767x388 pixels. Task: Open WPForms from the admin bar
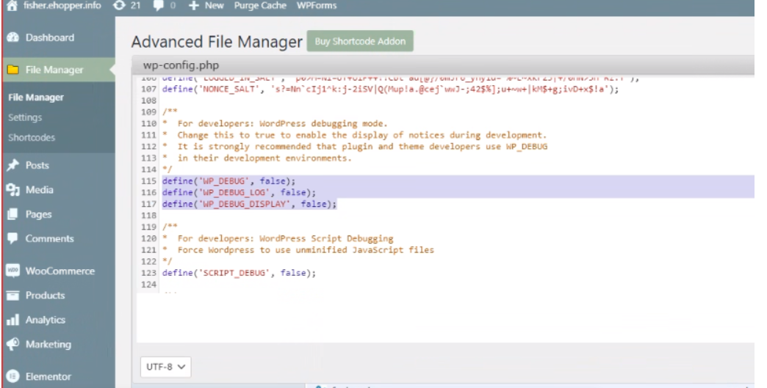pyautogui.click(x=294, y=6)
